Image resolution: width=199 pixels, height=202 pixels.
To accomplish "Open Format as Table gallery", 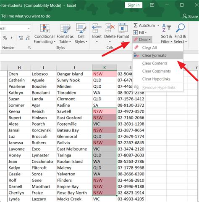I will coord(65,34).
